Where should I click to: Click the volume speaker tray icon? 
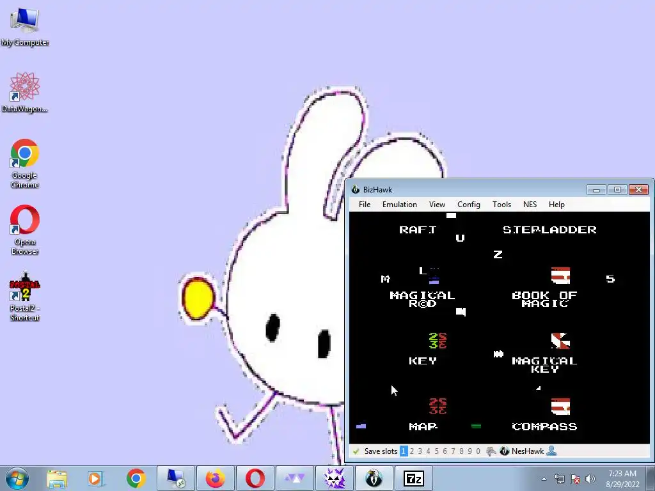pyautogui.click(x=590, y=479)
